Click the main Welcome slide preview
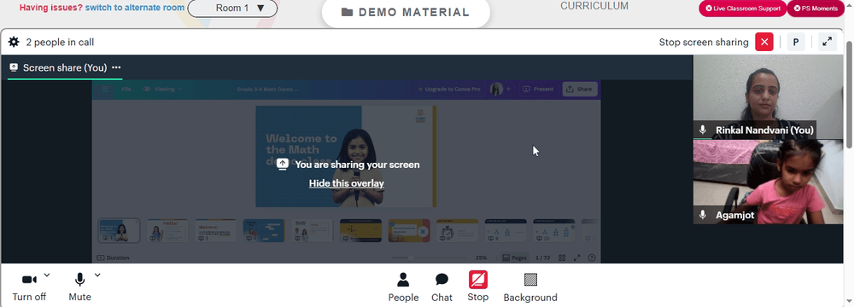Viewport: 854px width, 307px height. click(346, 156)
